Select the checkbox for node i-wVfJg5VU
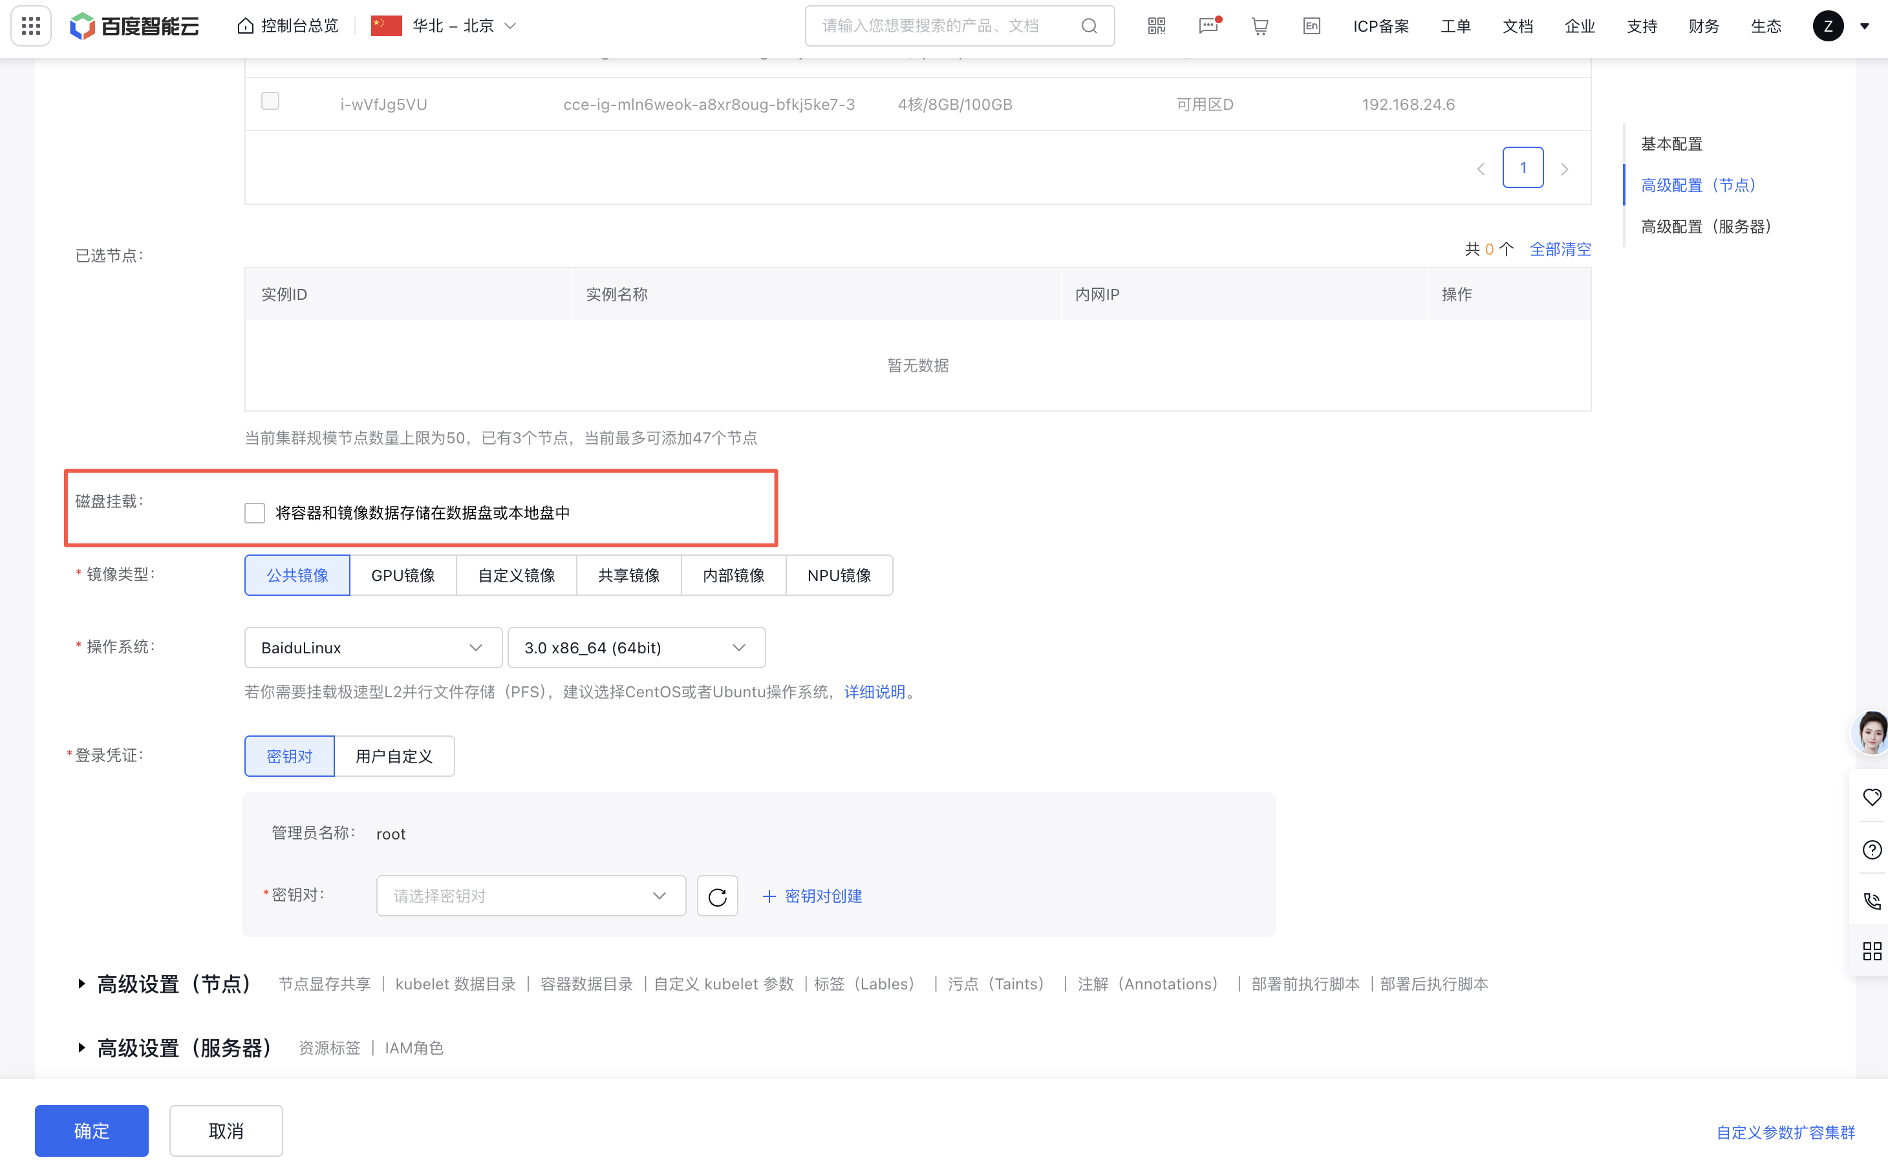The width and height of the screenshot is (1888, 1171). [270, 101]
